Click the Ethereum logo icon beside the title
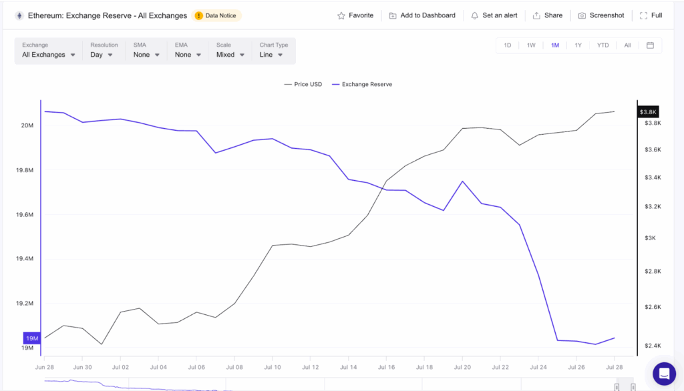Image resolution: width=684 pixels, height=391 pixels. 19,16
